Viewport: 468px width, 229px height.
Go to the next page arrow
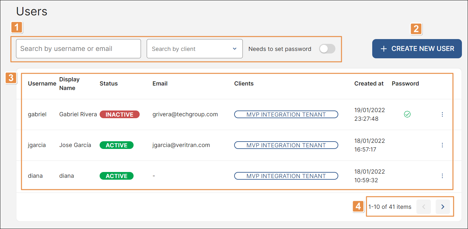pos(443,207)
